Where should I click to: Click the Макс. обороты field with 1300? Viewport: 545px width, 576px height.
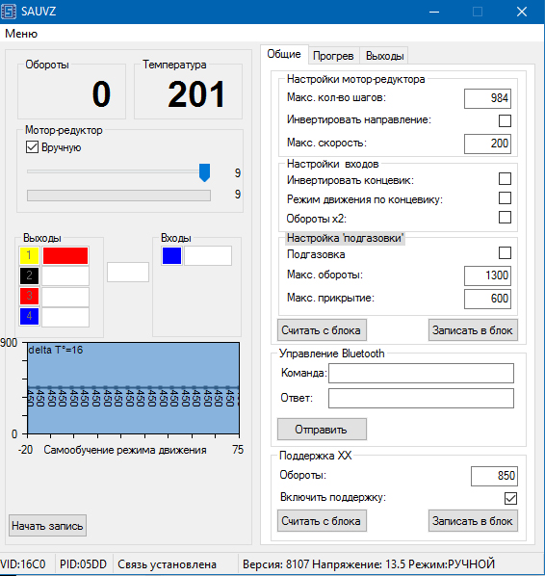[x=487, y=275]
